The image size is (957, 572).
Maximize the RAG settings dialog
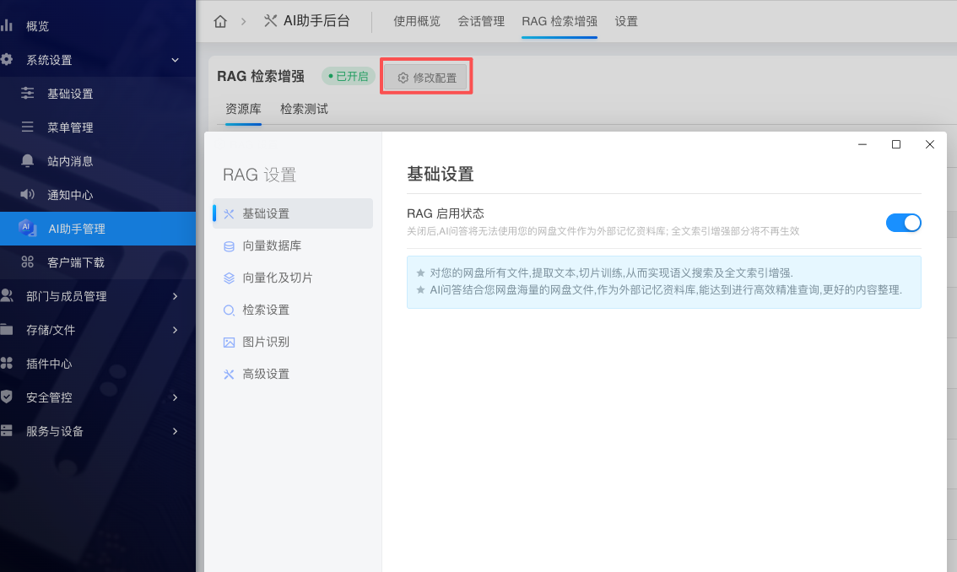click(x=896, y=144)
